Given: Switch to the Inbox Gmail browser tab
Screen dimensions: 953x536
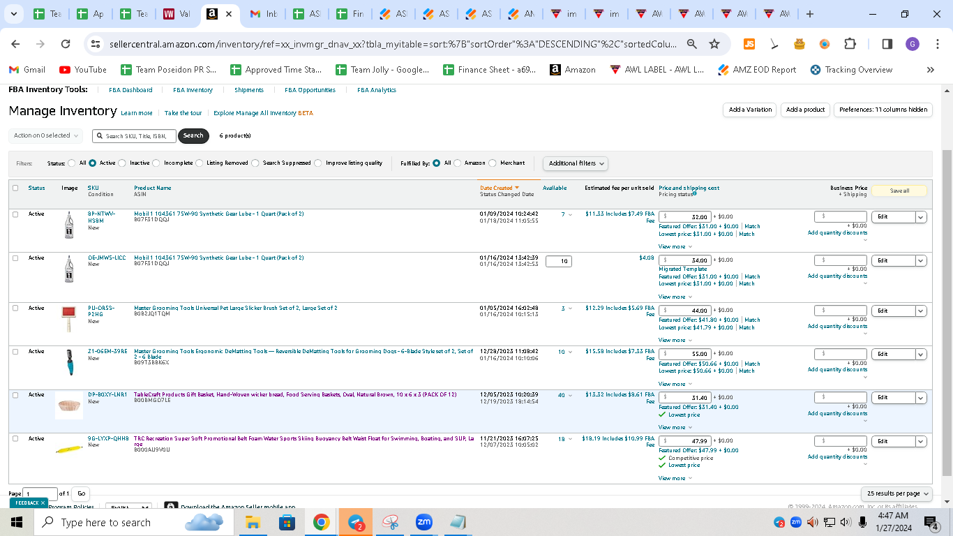Looking at the screenshot, I should [263, 14].
